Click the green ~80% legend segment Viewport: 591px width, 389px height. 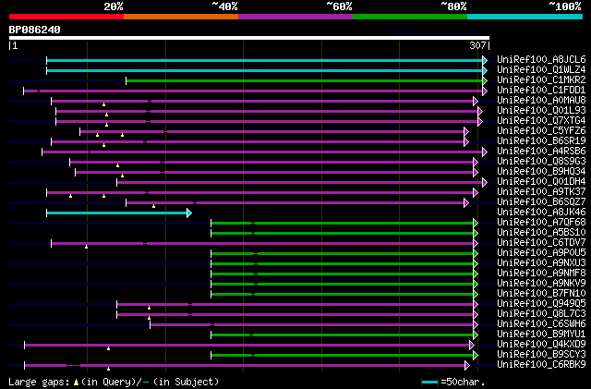coord(410,17)
